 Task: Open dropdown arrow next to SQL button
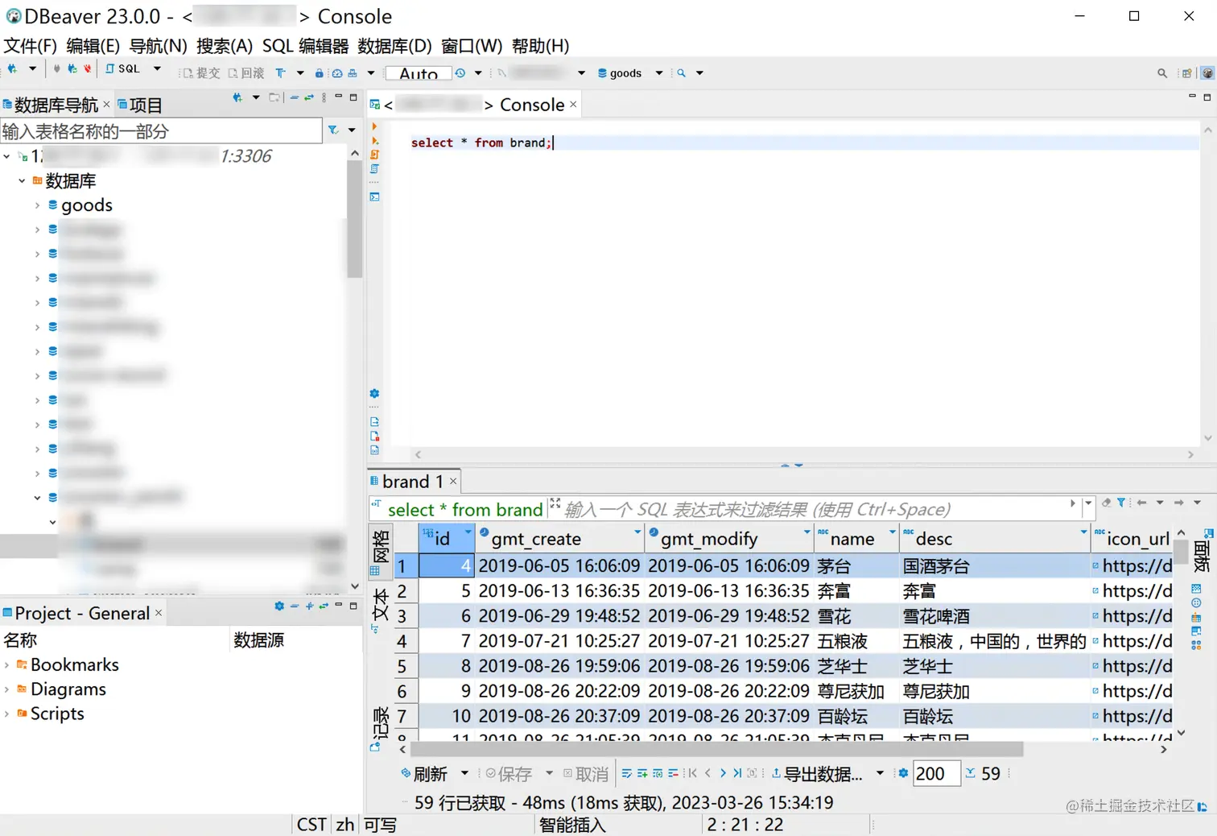tap(157, 69)
